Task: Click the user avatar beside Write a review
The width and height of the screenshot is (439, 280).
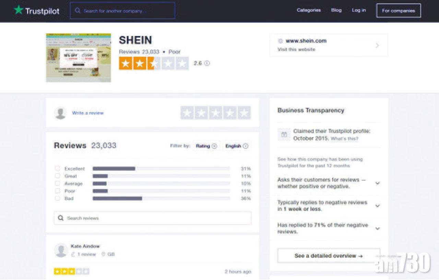Action: point(60,113)
